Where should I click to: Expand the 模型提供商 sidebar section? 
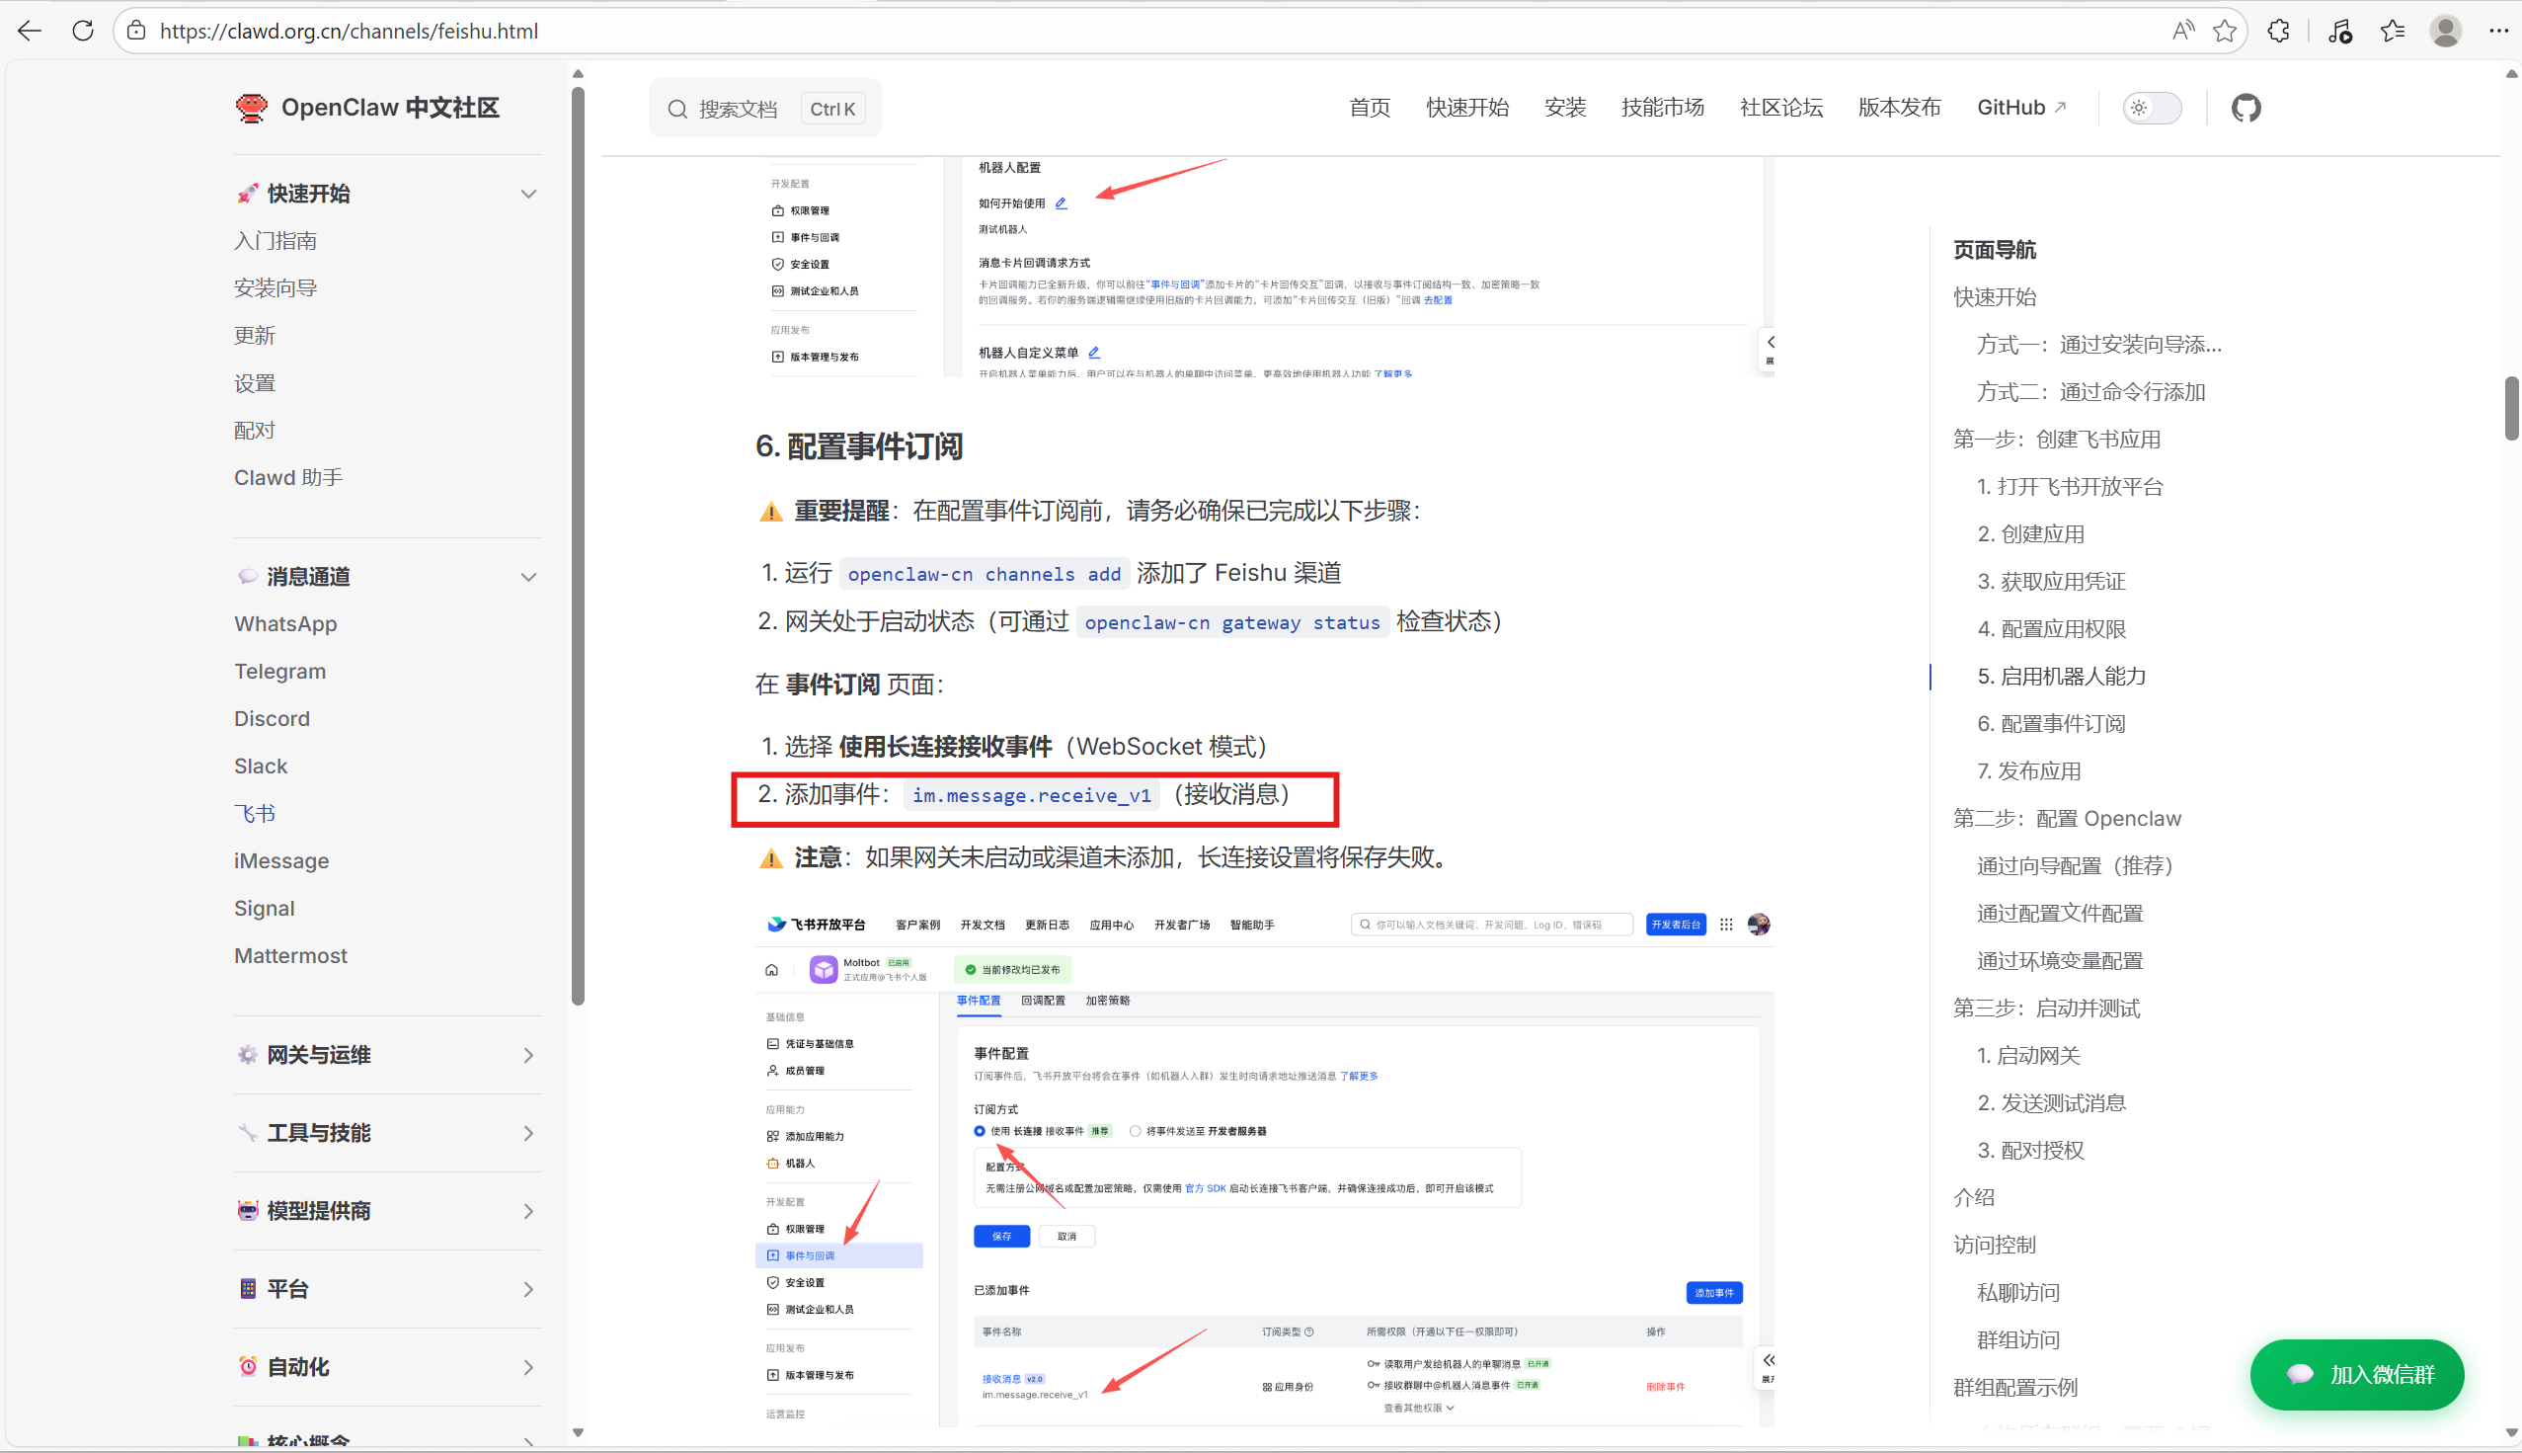[528, 1210]
